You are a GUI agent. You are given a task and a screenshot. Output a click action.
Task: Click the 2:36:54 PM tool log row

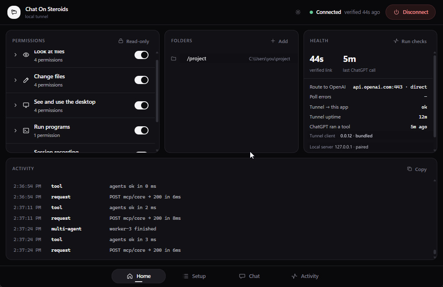pyautogui.click(x=85, y=186)
